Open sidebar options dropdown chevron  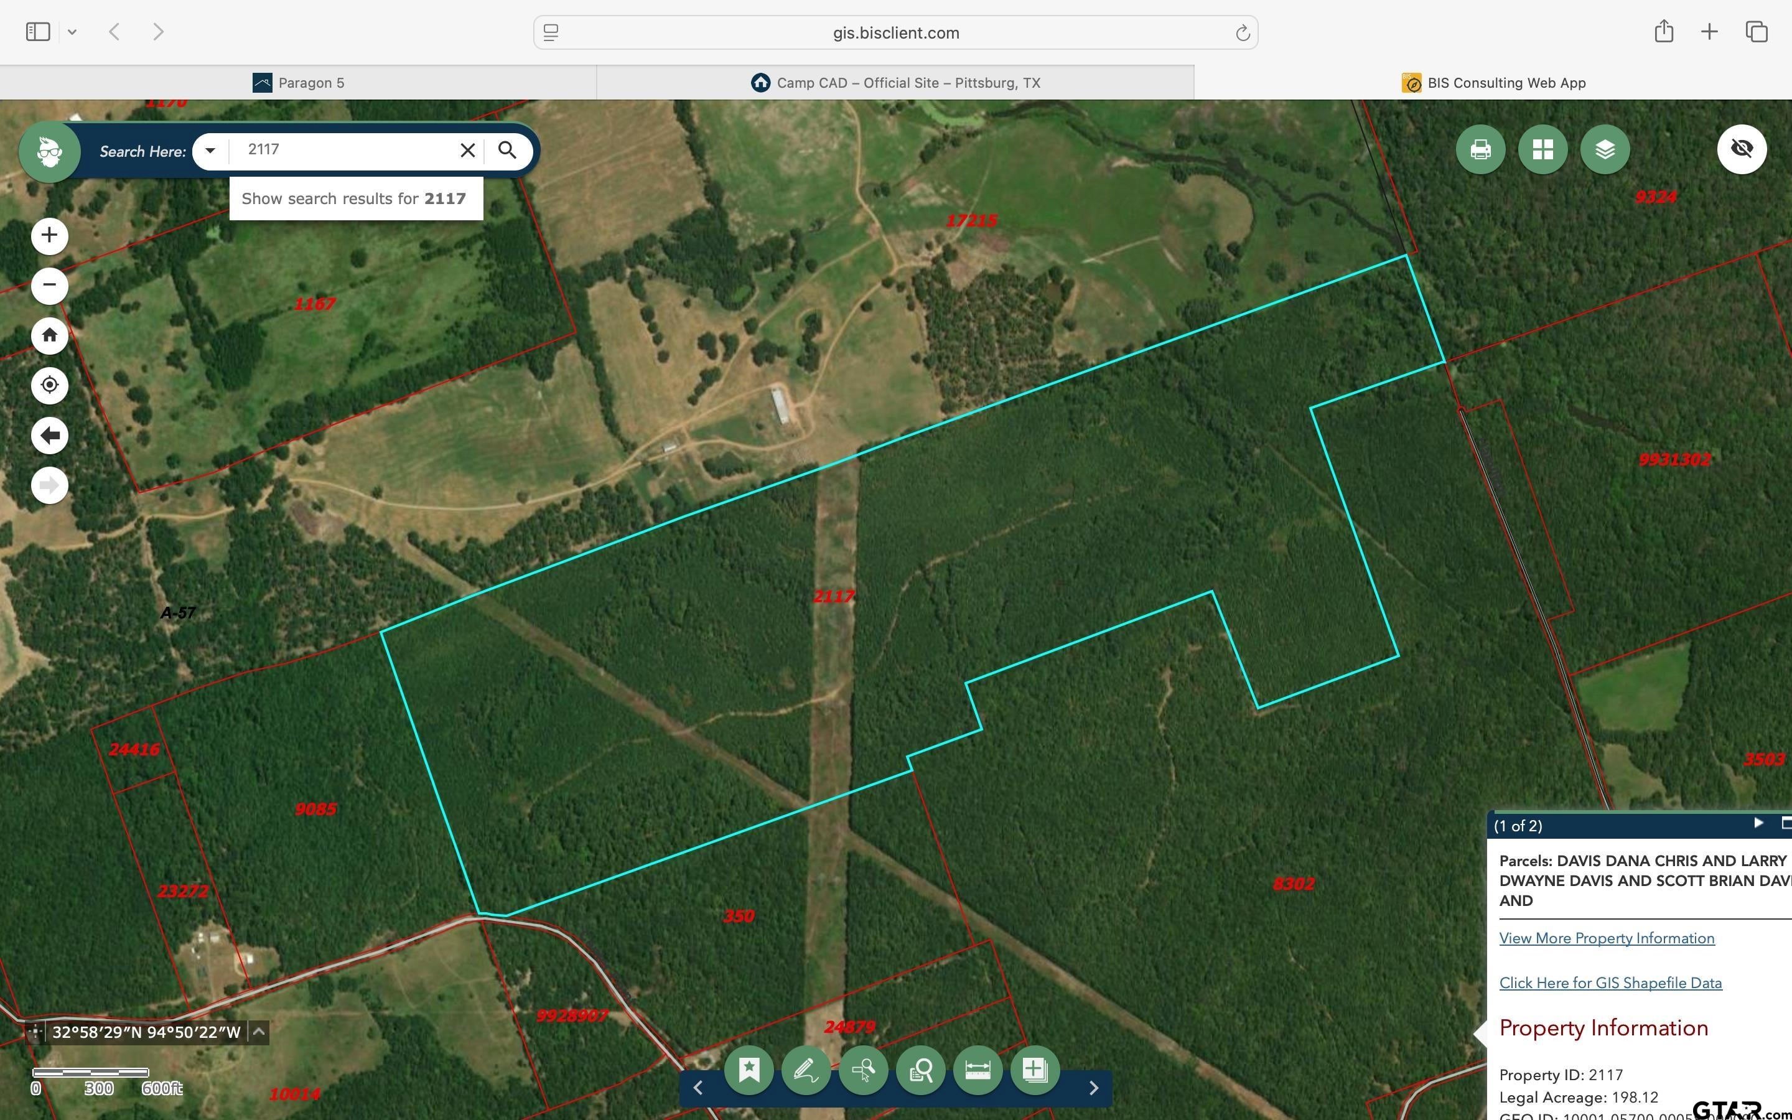(72, 32)
